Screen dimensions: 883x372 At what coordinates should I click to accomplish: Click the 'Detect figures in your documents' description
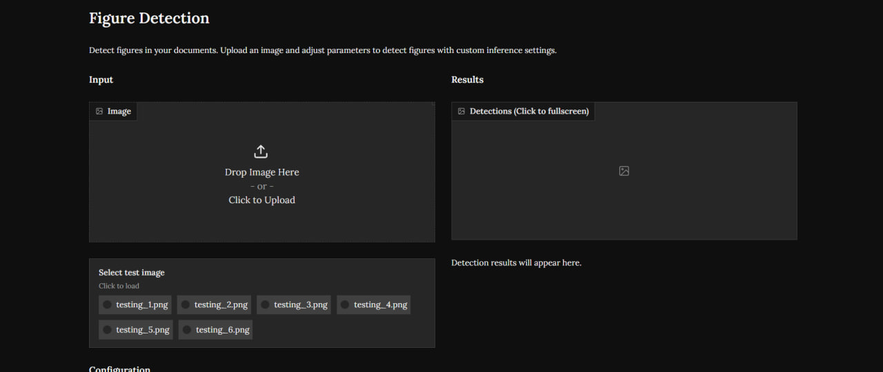tap(323, 50)
